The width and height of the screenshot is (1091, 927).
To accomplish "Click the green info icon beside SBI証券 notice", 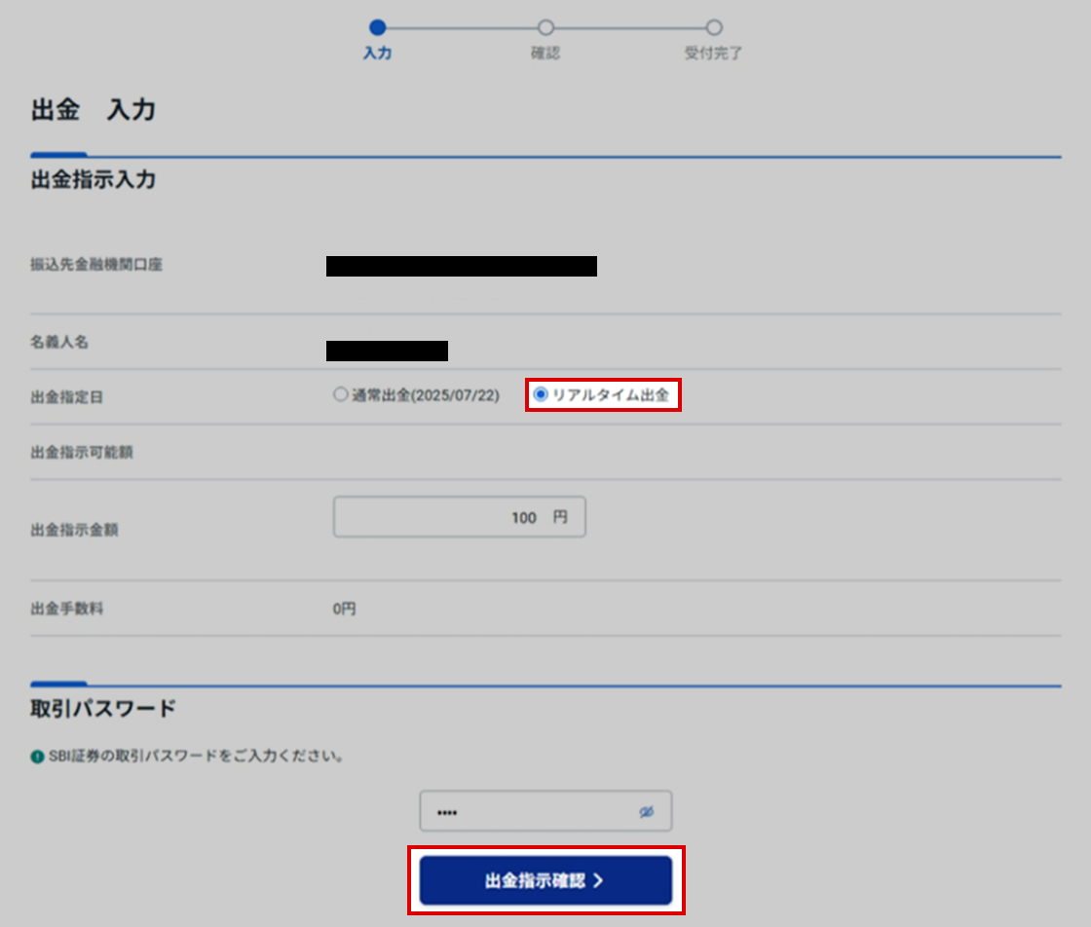I will (x=36, y=756).
